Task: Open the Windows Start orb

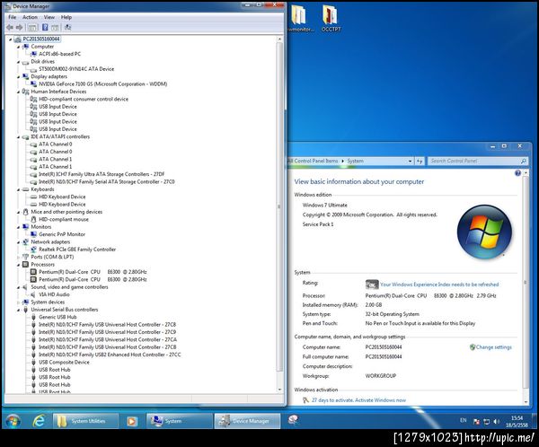Action: click(x=13, y=421)
